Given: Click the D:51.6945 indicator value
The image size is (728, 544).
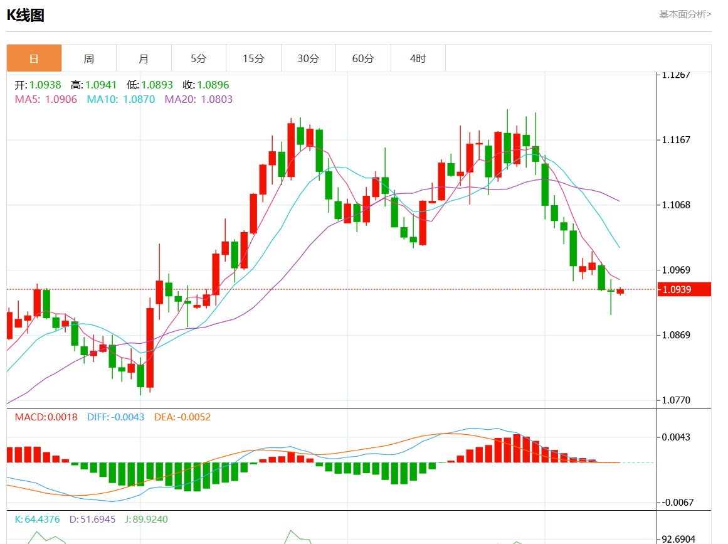Looking at the screenshot, I should click(92, 520).
